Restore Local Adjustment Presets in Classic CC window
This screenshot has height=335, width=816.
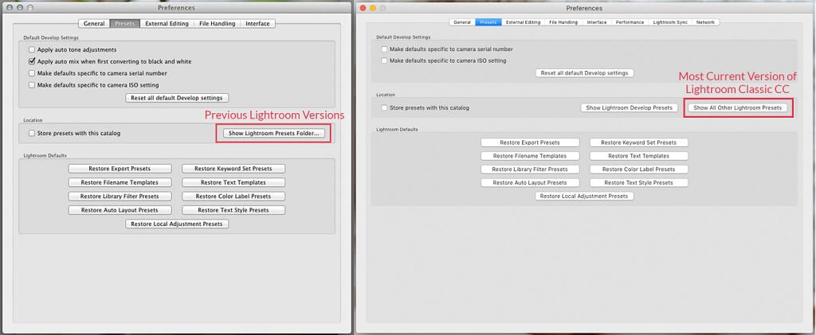584,197
